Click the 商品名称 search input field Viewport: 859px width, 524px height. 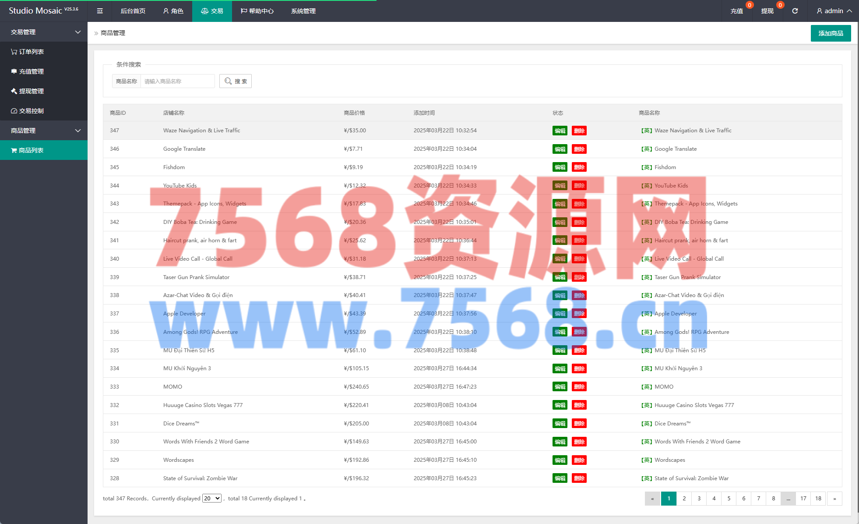[177, 81]
